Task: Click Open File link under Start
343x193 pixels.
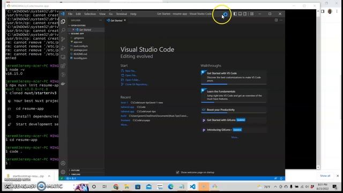Action: point(129,75)
